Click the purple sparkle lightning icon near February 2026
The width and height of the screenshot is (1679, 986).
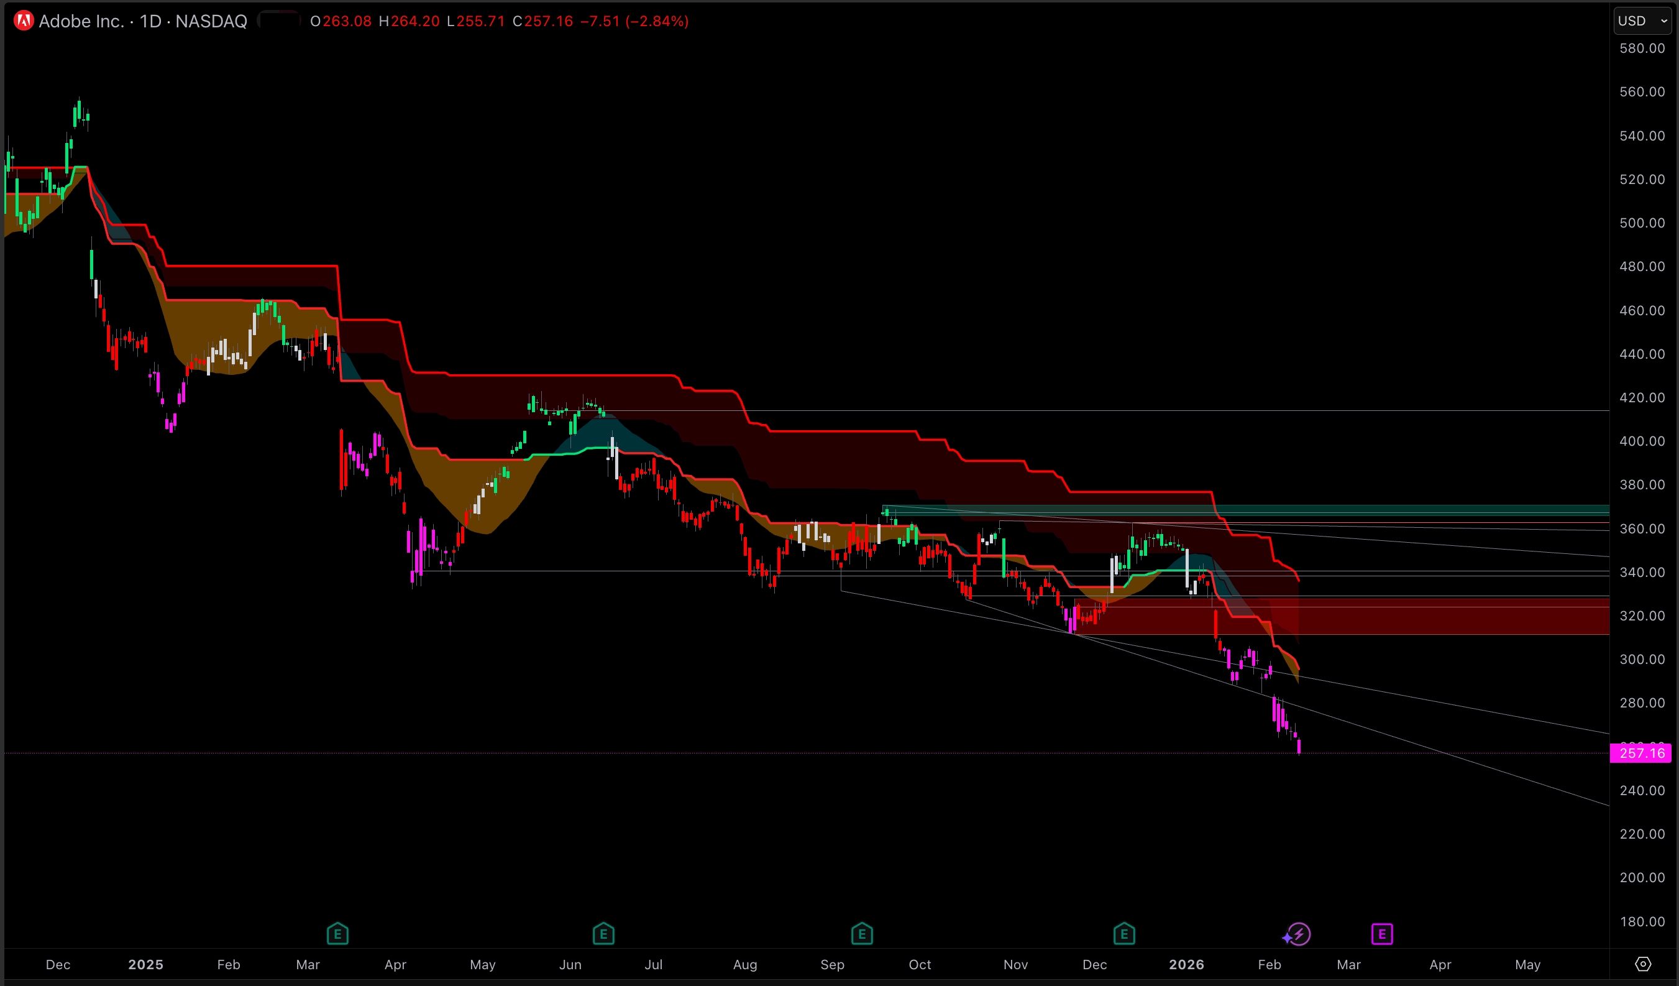1299,933
